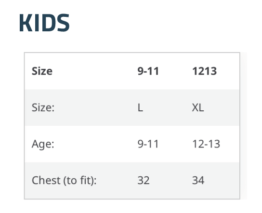Select the Chest (to fit): label
Viewport: 262px width, 213px height.
click(x=64, y=181)
